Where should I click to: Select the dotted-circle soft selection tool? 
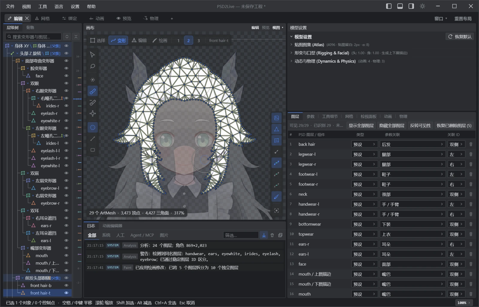[93, 80]
